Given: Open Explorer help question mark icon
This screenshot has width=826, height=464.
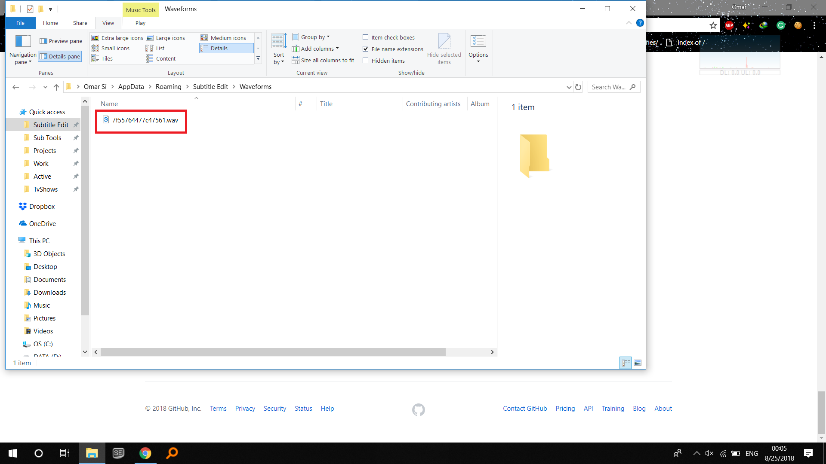Looking at the screenshot, I should tap(640, 23).
